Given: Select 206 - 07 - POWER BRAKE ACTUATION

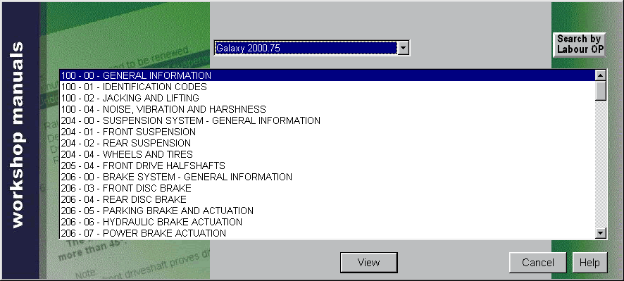Looking at the screenshot, I should 327,233.
